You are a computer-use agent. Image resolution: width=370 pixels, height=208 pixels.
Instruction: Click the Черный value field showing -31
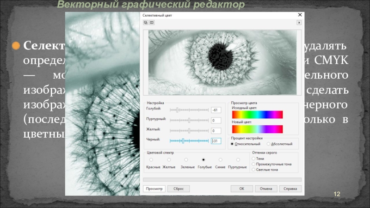click(216, 141)
